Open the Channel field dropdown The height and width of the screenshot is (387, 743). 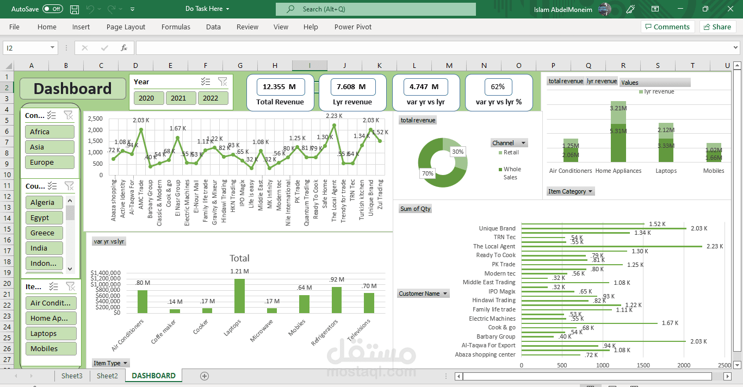point(509,143)
